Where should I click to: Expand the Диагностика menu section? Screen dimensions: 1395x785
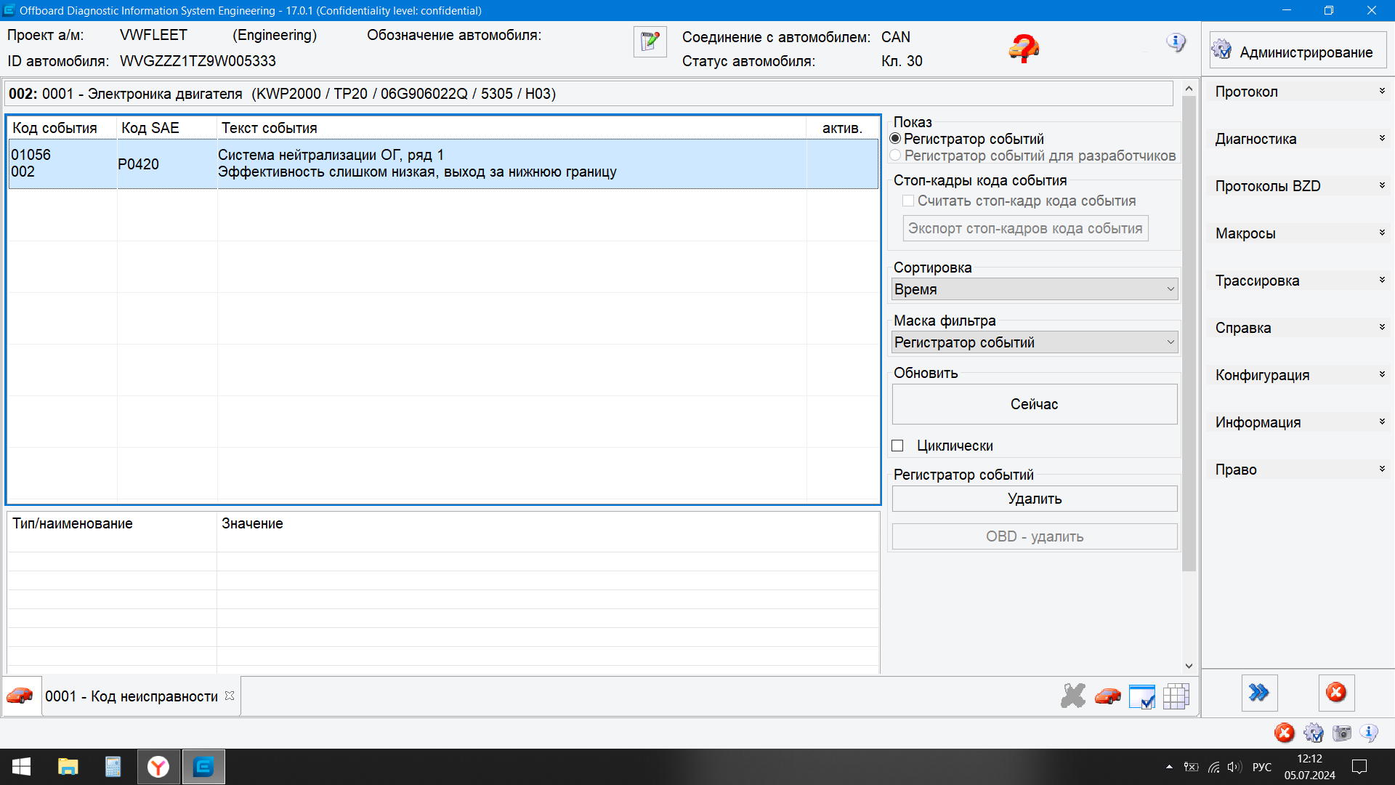coord(1298,139)
